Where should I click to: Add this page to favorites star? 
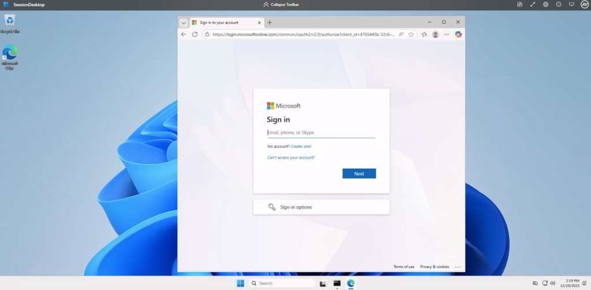pos(411,34)
